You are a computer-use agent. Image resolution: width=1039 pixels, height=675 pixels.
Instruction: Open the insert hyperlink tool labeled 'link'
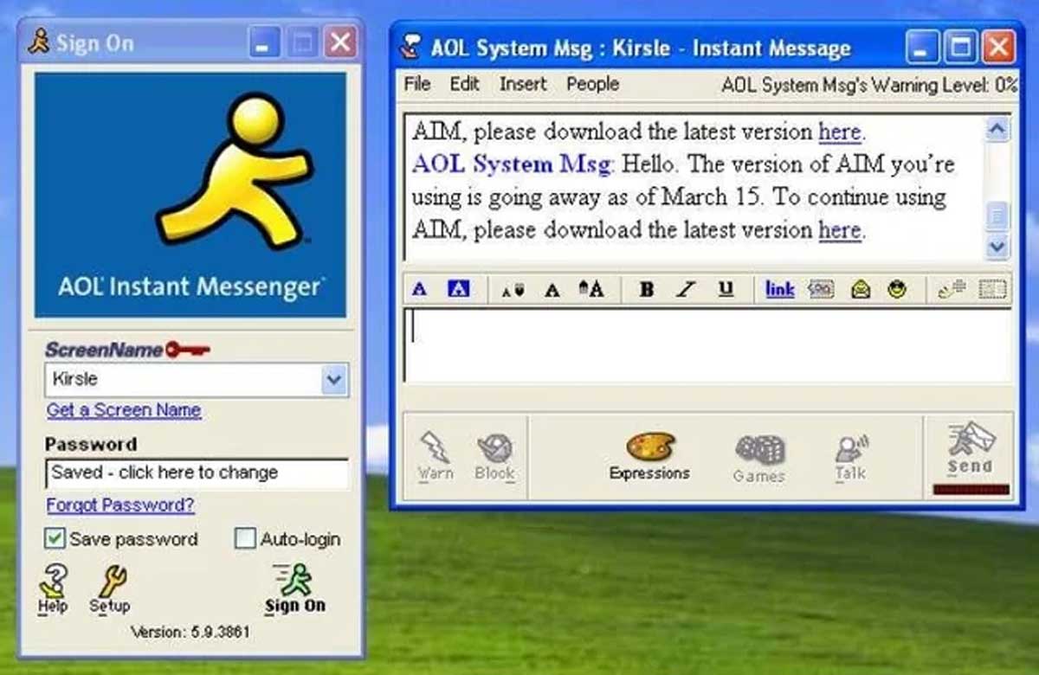pos(778,289)
